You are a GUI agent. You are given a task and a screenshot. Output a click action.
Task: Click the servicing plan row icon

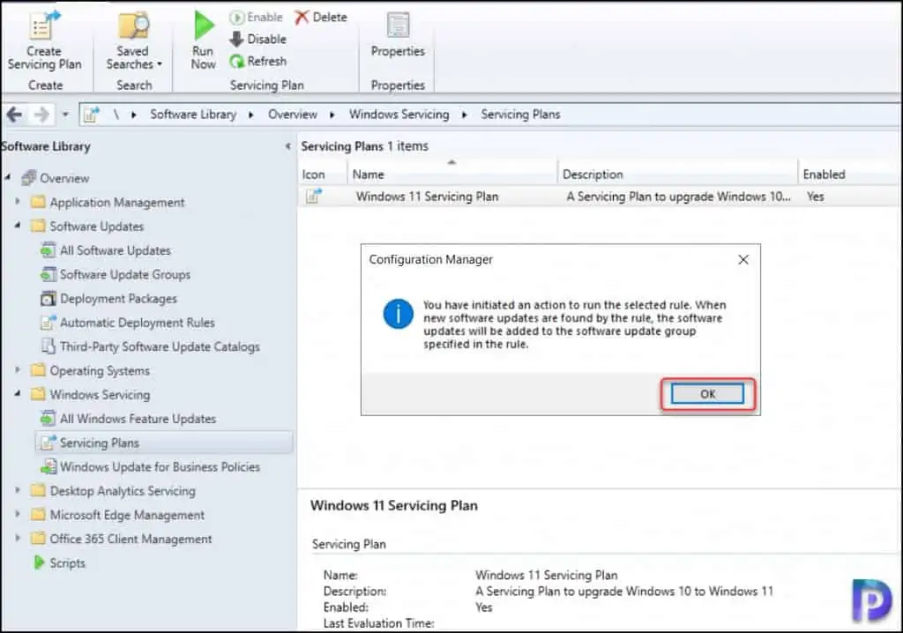coord(314,197)
